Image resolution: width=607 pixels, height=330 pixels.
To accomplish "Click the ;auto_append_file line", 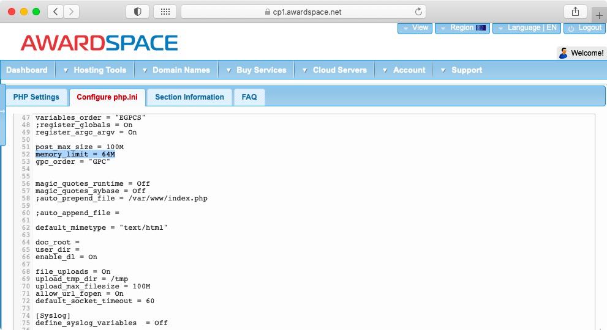I will pos(77,213).
